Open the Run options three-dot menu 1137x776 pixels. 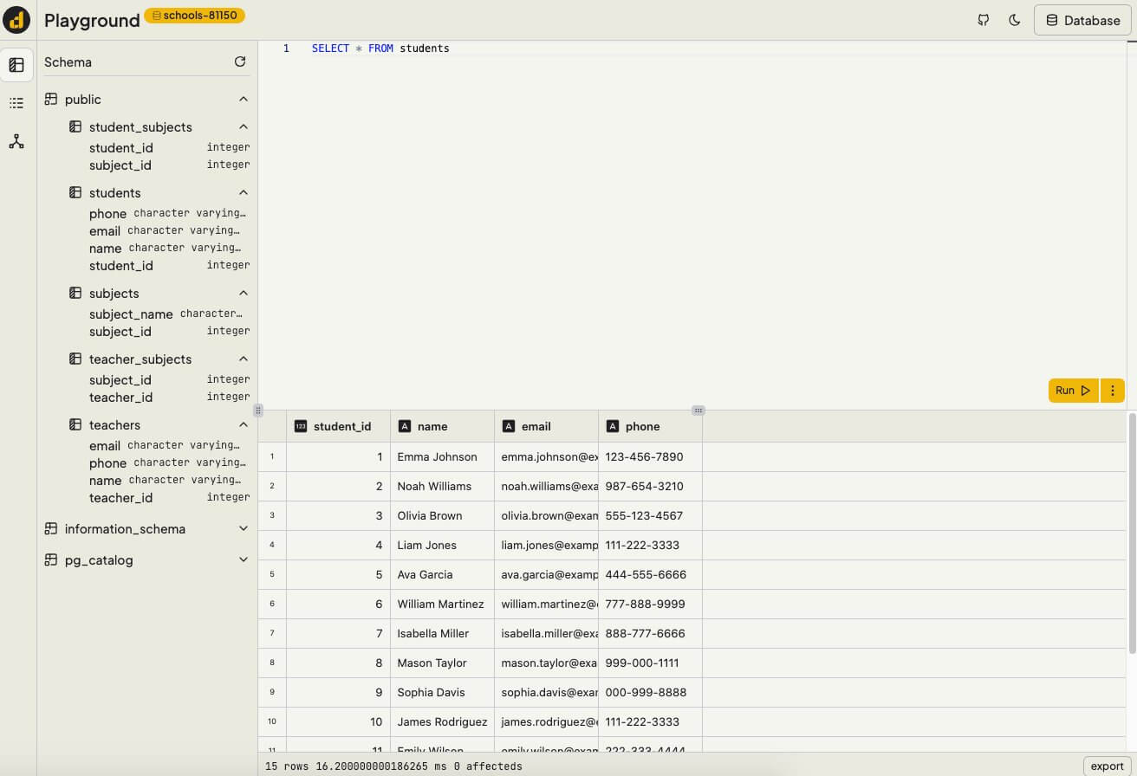1112,391
